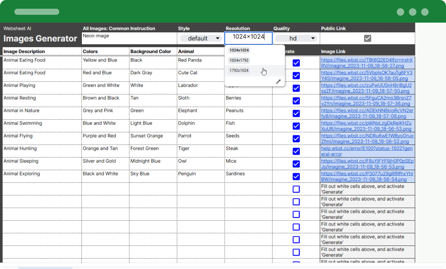Select the 'Purple and Red' colors cell
446x269 pixels.
[x=105, y=138]
